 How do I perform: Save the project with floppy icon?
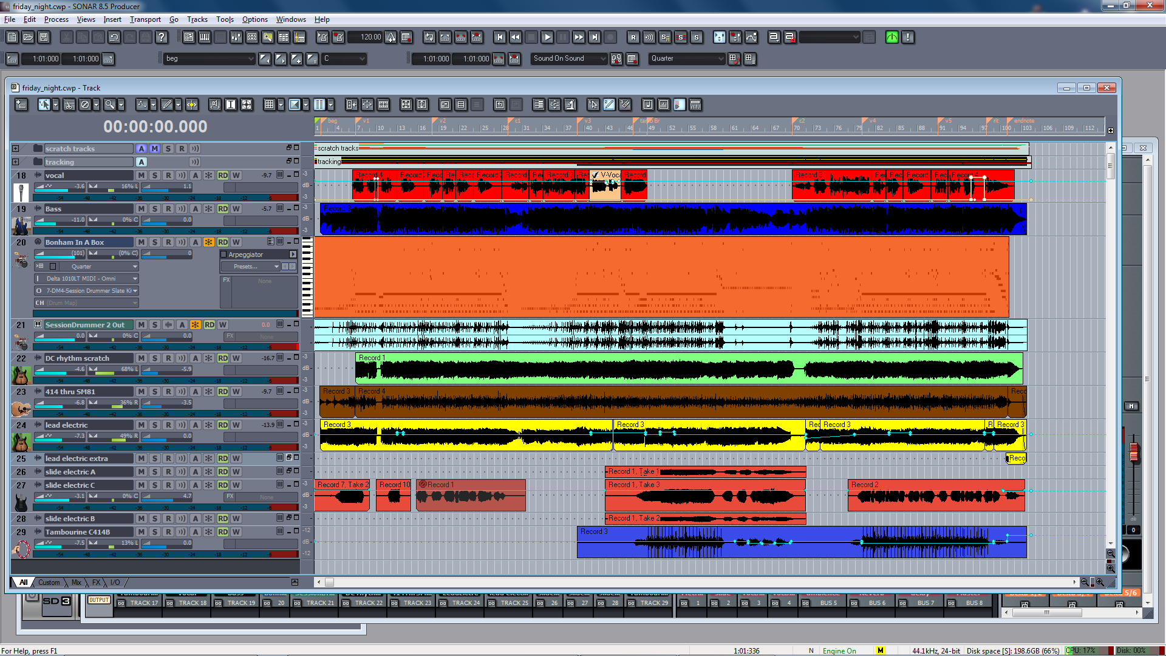point(44,37)
